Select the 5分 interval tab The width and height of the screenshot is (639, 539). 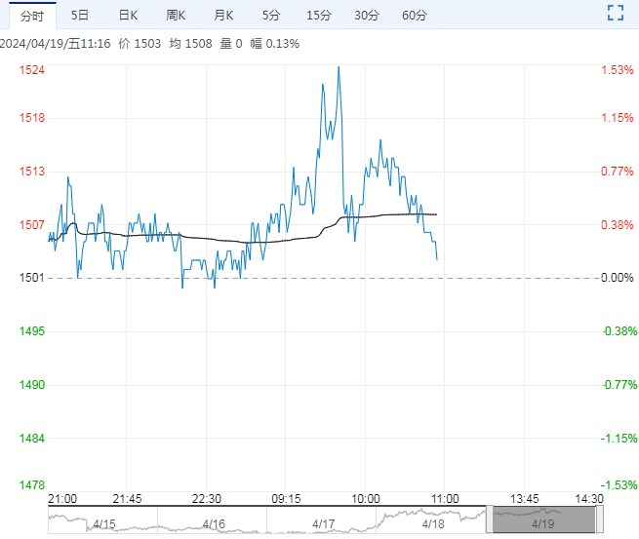(270, 15)
